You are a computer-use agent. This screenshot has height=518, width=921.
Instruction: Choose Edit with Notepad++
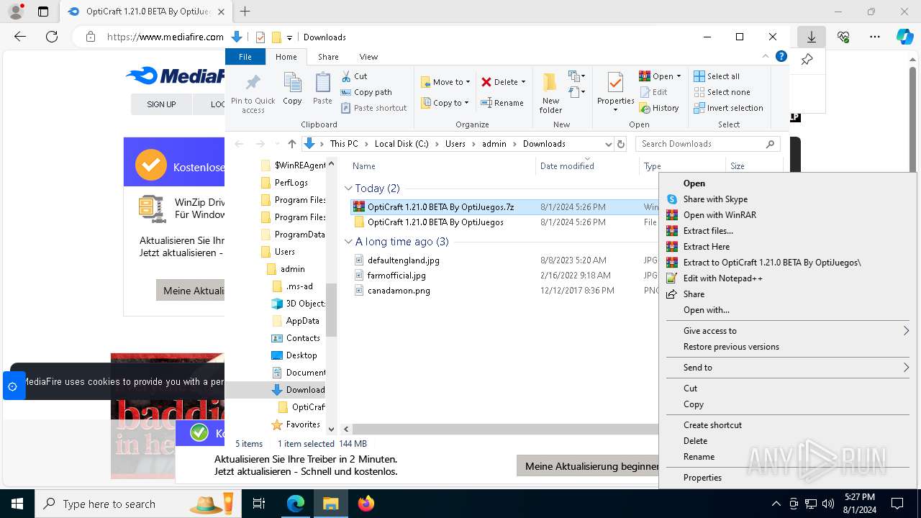(788, 278)
